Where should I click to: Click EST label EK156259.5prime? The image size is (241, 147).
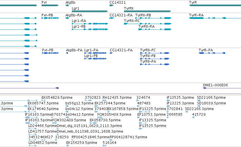(82, 143)
